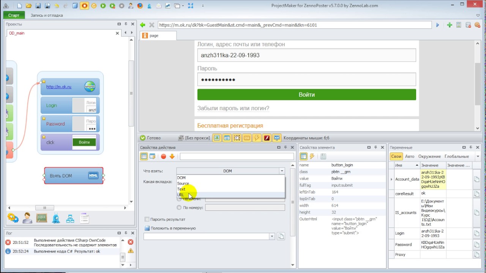Go back with the green browser arrow

tap(143, 25)
